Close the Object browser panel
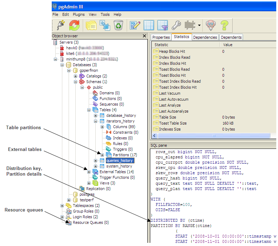This screenshot has width=278, height=246. [144, 36]
